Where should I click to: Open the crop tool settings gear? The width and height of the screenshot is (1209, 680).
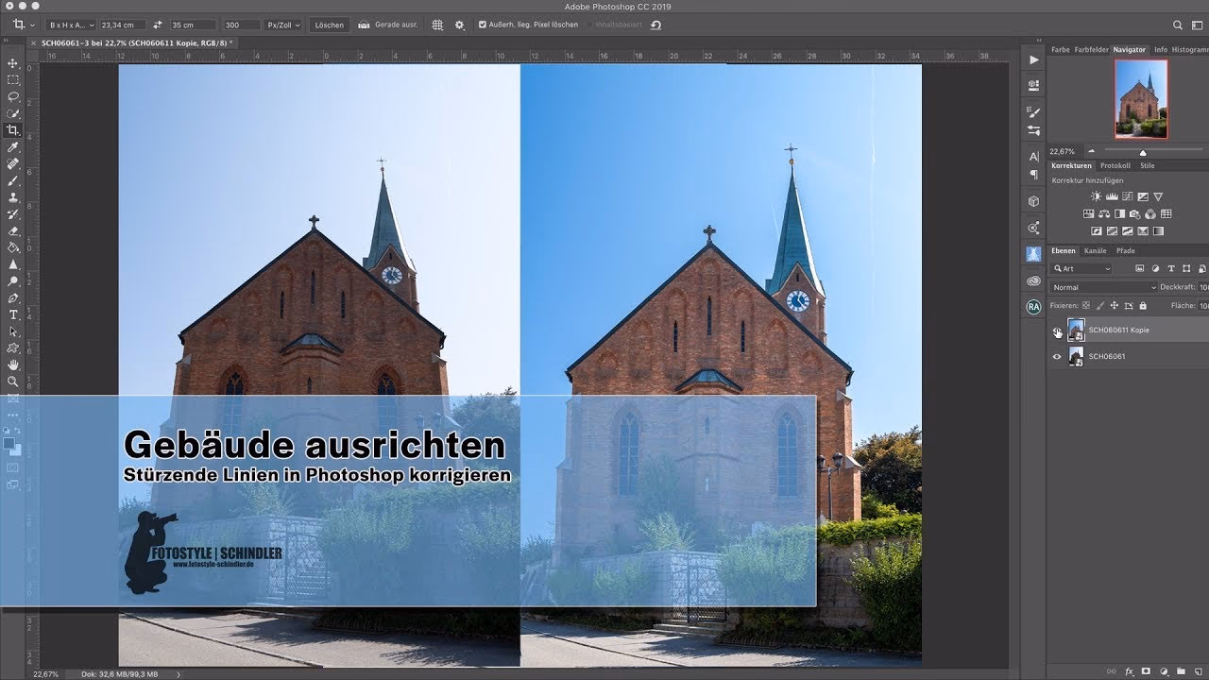(x=459, y=25)
